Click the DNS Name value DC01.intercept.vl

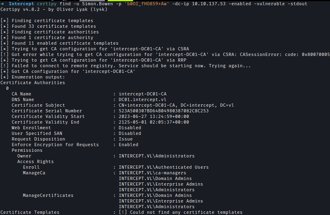[x=142, y=99]
